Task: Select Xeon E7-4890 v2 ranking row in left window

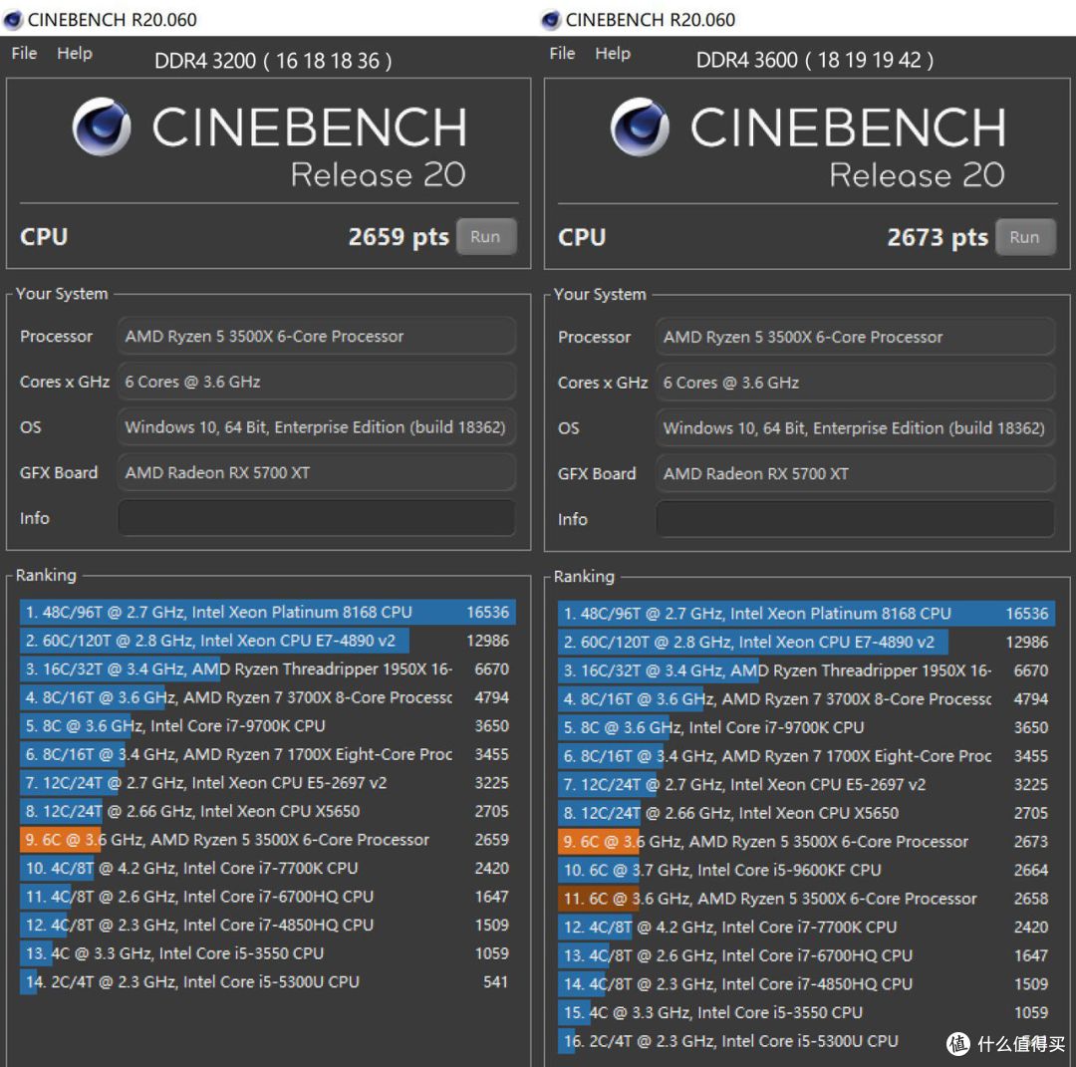Action: (268, 641)
